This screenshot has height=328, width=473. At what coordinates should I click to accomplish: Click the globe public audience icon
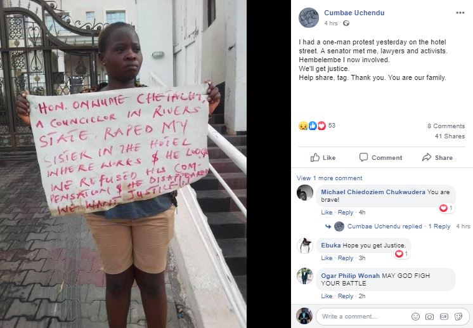tap(346, 23)
